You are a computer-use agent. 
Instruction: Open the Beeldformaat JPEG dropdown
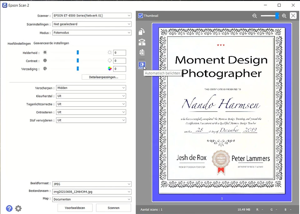pyautogui.click(x=92, y=184)
